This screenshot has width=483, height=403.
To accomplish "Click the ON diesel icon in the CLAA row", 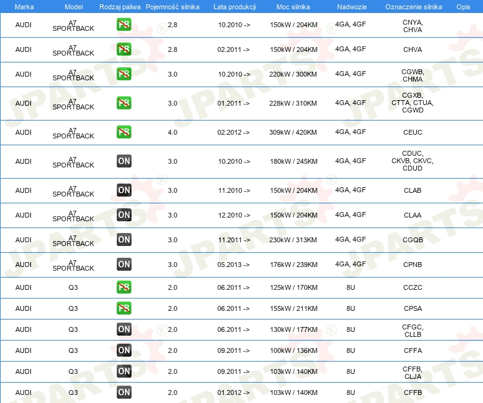I will click(x=124, y=215).
